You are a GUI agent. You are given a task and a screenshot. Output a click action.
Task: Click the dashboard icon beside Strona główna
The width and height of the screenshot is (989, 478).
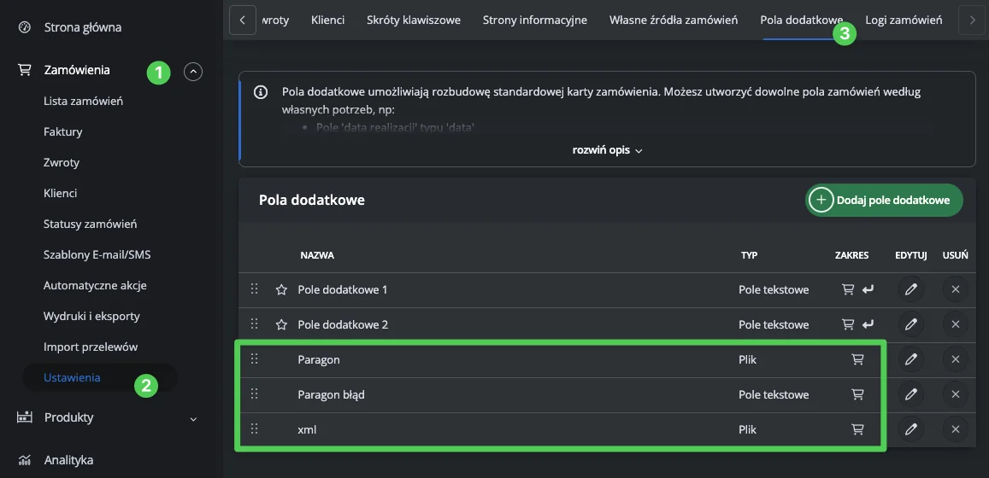pyautogui.click(x=25, y=27)
